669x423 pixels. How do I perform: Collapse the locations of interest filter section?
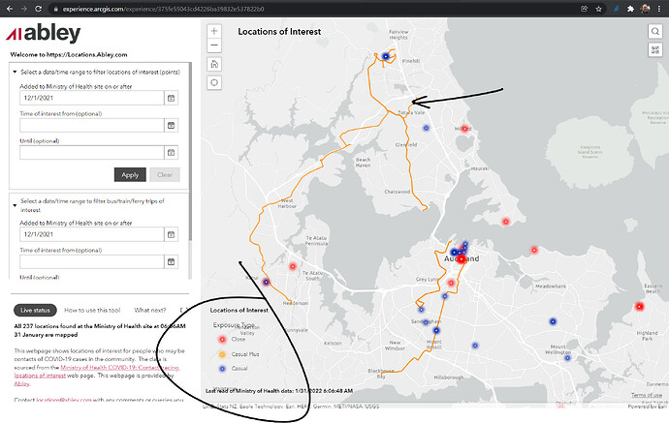pos(15,72)
